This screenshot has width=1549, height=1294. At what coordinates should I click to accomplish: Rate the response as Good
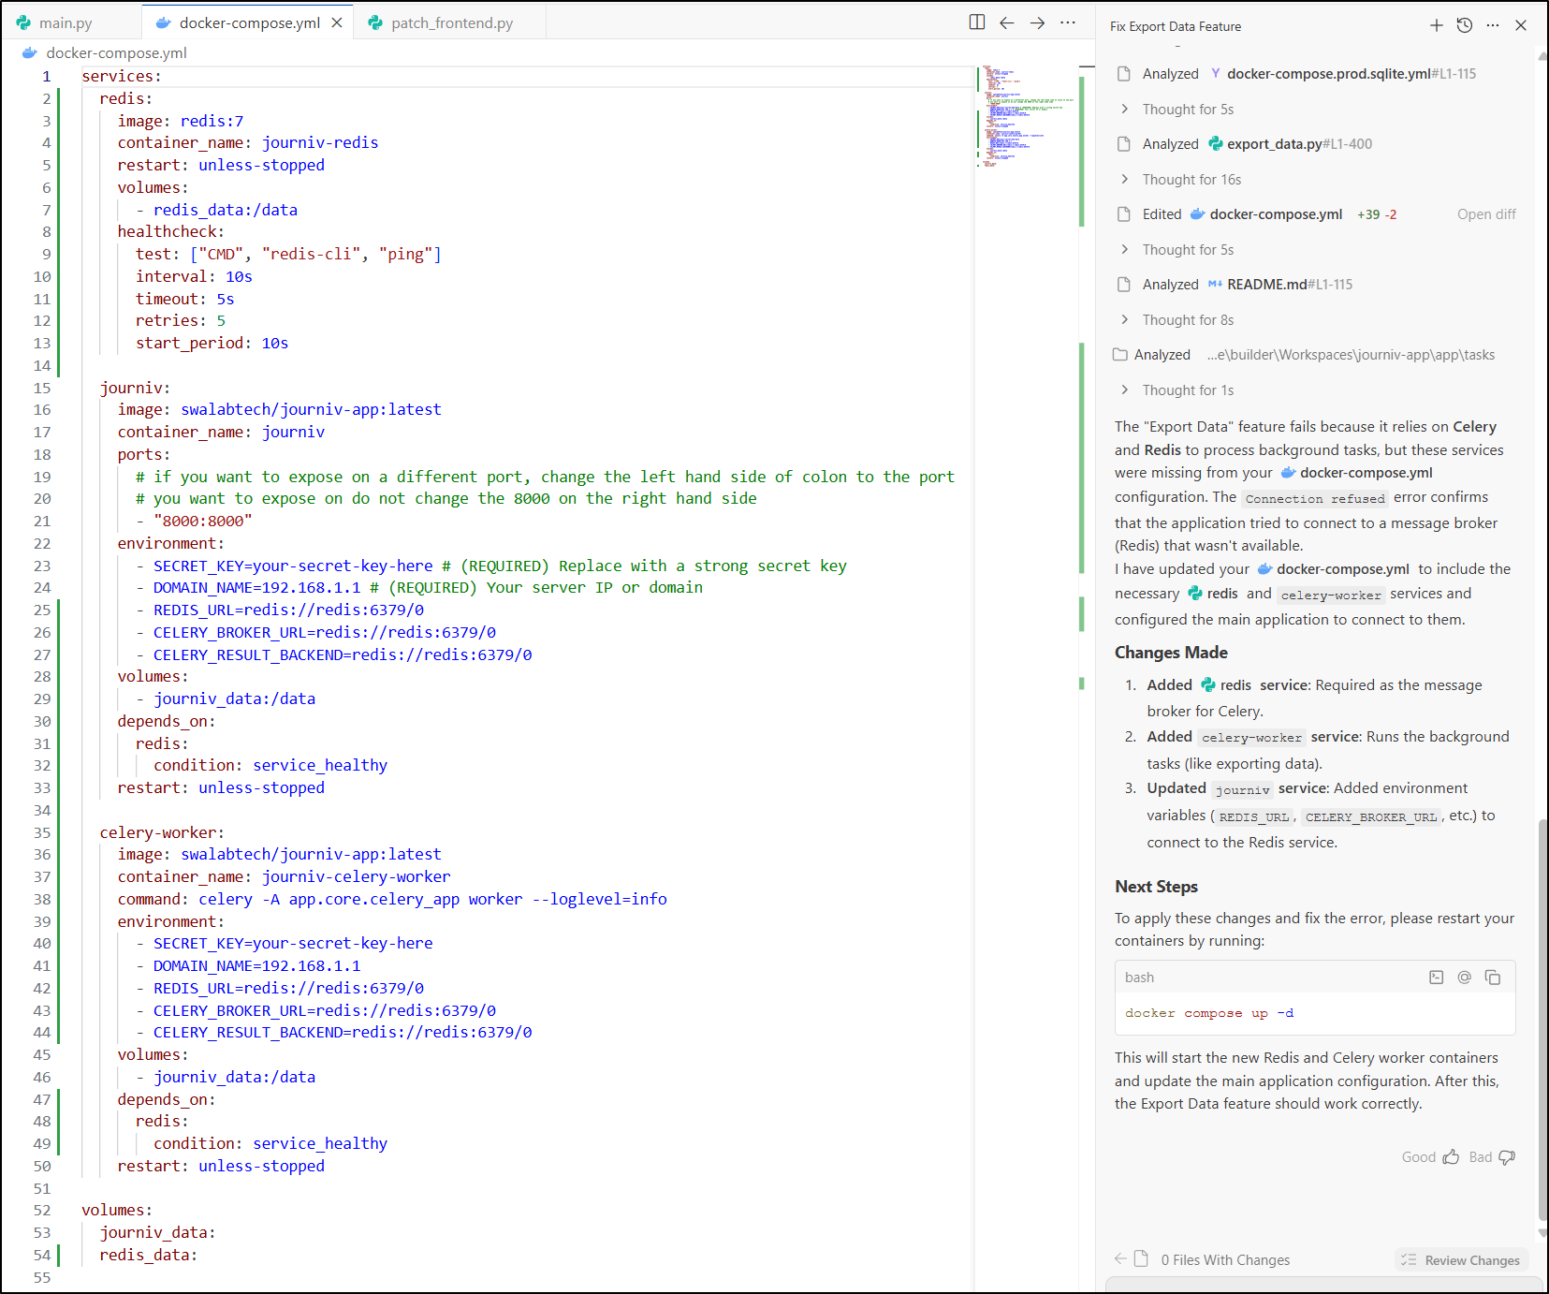coord(1430,1157)
